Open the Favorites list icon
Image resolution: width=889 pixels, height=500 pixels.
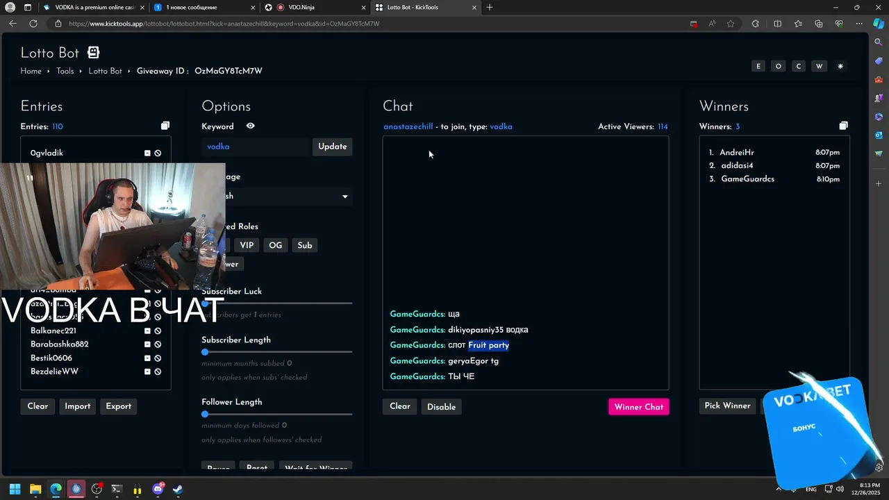coord(798,24)
